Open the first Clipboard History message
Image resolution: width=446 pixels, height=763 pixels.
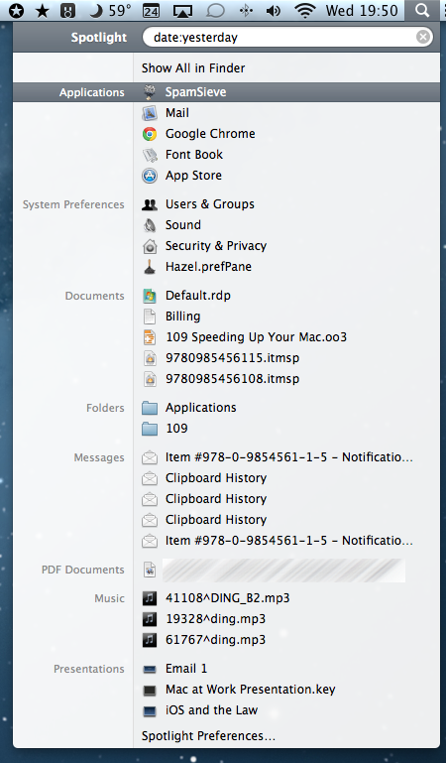(216, 478)
